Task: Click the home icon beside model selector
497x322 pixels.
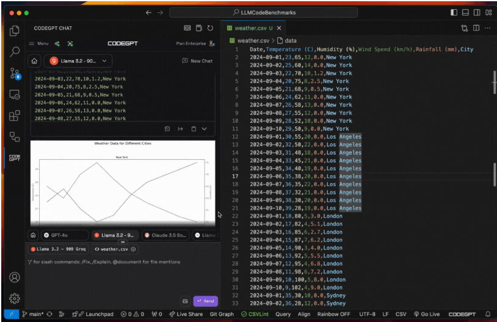Action: [x=34, y=61]
